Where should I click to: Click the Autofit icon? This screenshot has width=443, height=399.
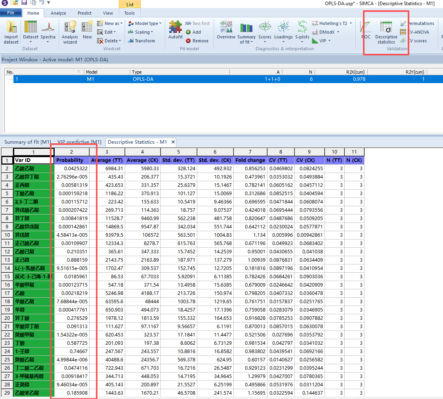(x=175, y=31)
